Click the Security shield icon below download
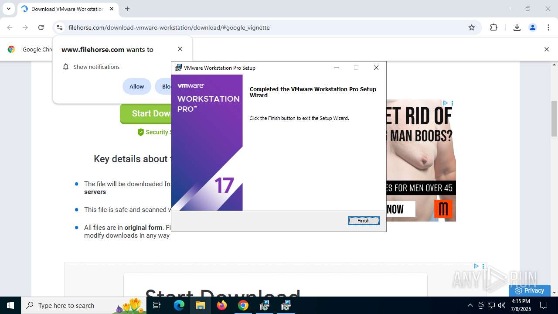Image resolution: width=558 pixels, height=314 pixels. 140,132
